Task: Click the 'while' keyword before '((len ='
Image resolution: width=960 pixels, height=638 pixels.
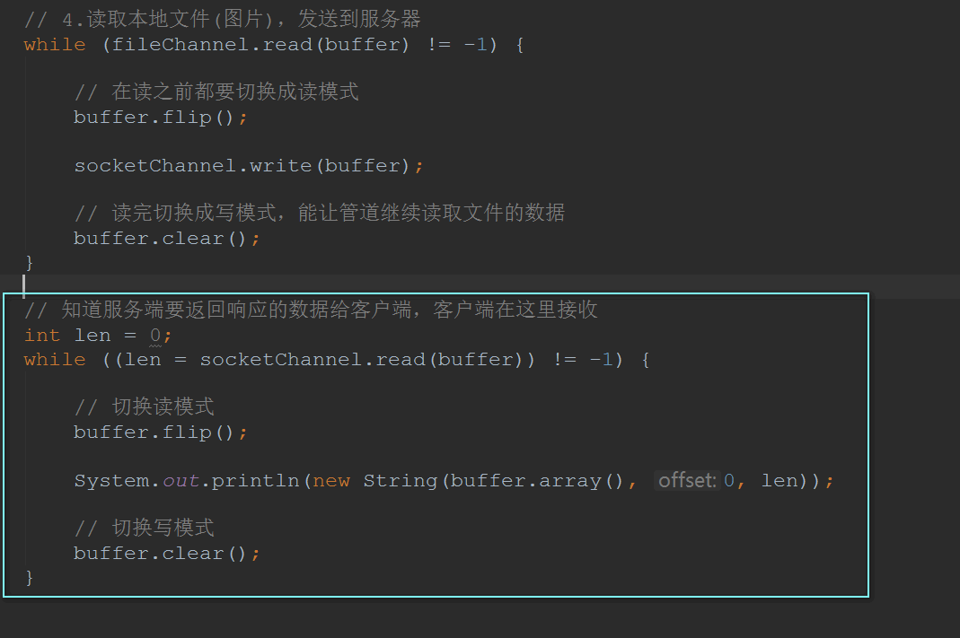Action: [55, 360]
